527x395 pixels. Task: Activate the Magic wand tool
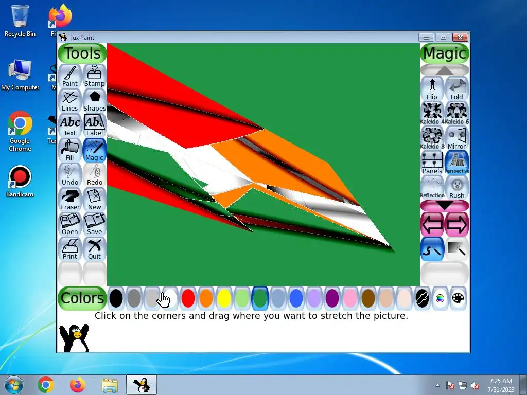95,150
